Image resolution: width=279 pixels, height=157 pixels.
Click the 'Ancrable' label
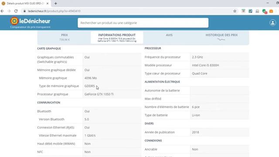151,149
